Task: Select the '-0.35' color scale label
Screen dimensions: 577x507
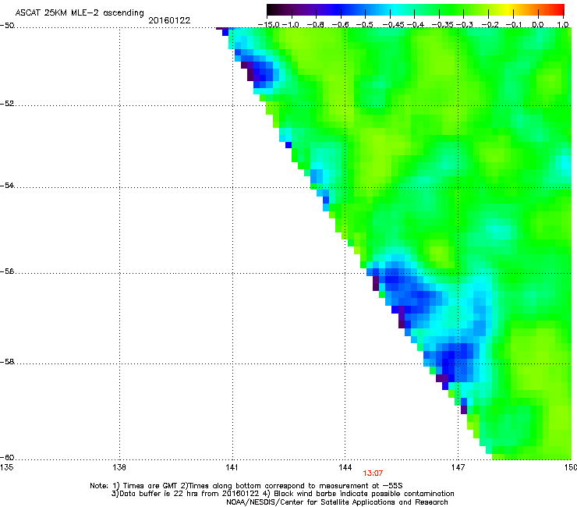Action: coord(443,25)
